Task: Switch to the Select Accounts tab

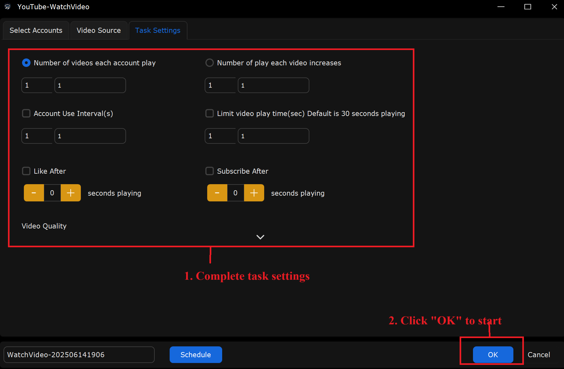Action: point(36,30)
